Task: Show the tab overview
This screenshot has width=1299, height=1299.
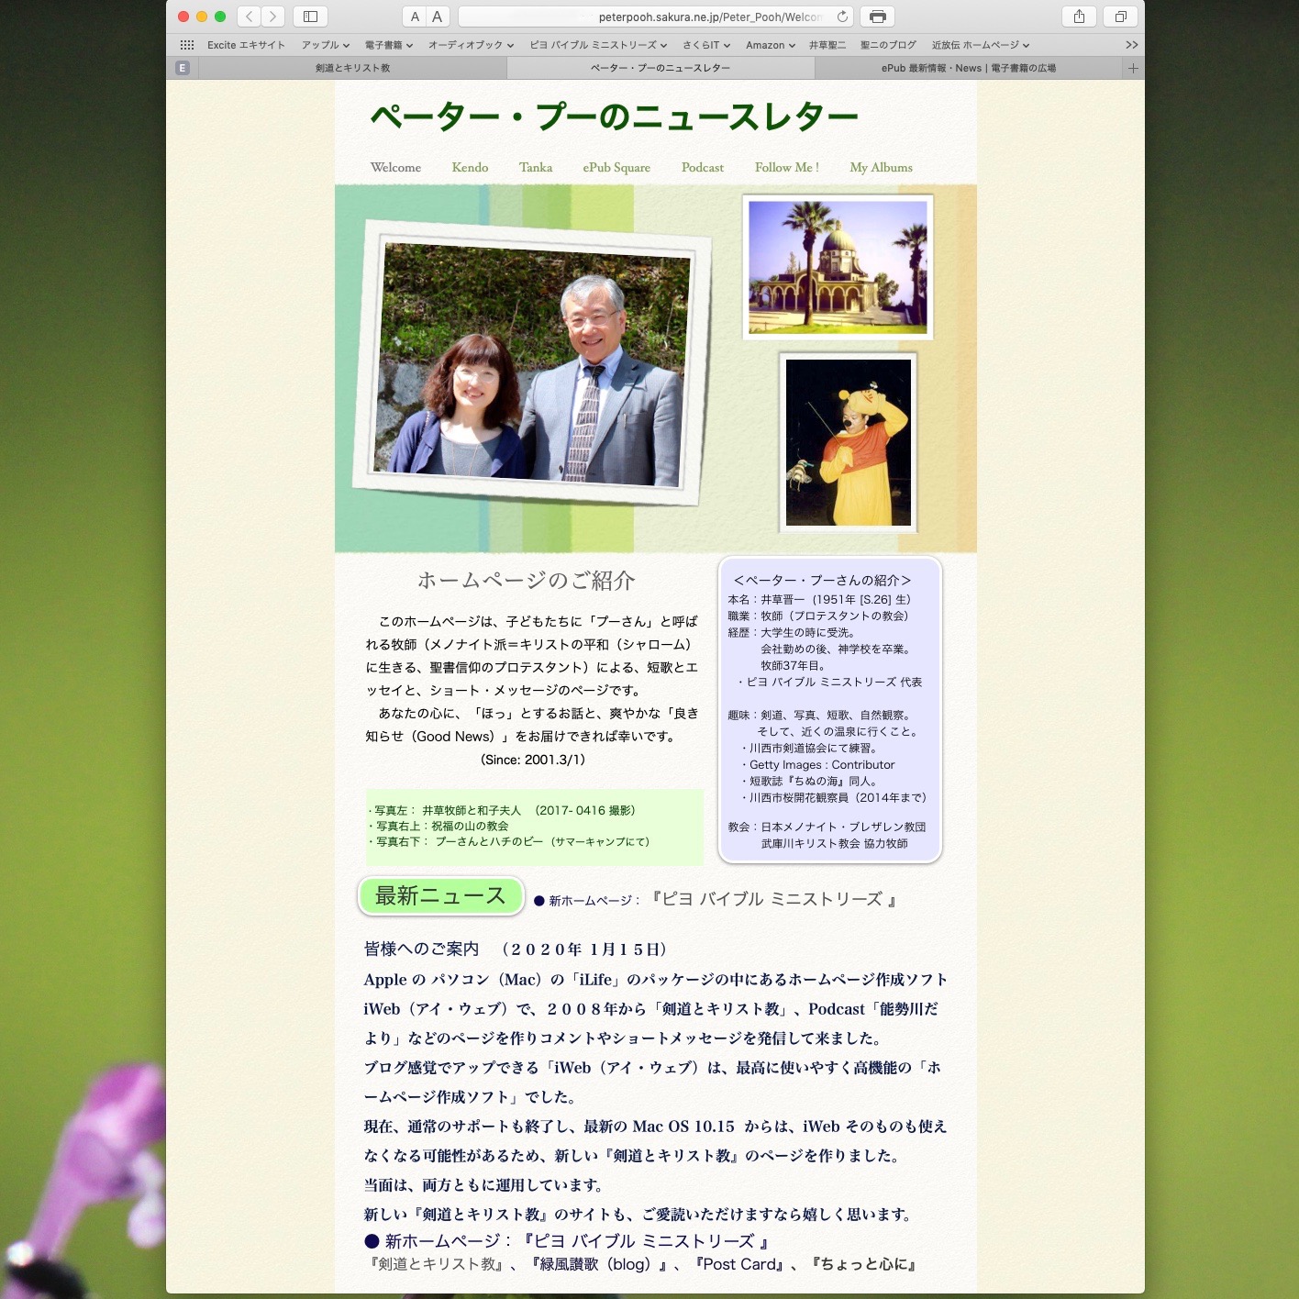Action: tap(1120, 17)
